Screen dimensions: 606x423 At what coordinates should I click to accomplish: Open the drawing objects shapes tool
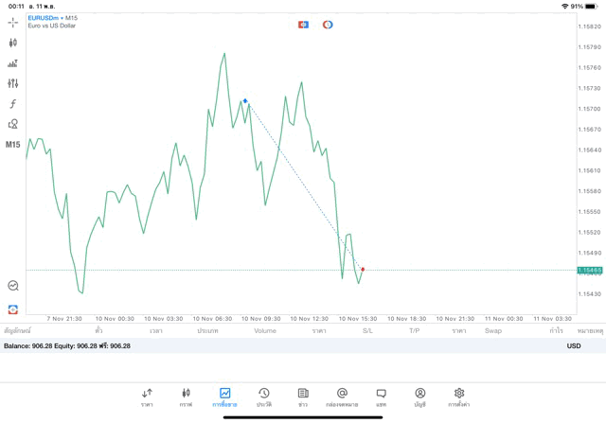[13, 124]
